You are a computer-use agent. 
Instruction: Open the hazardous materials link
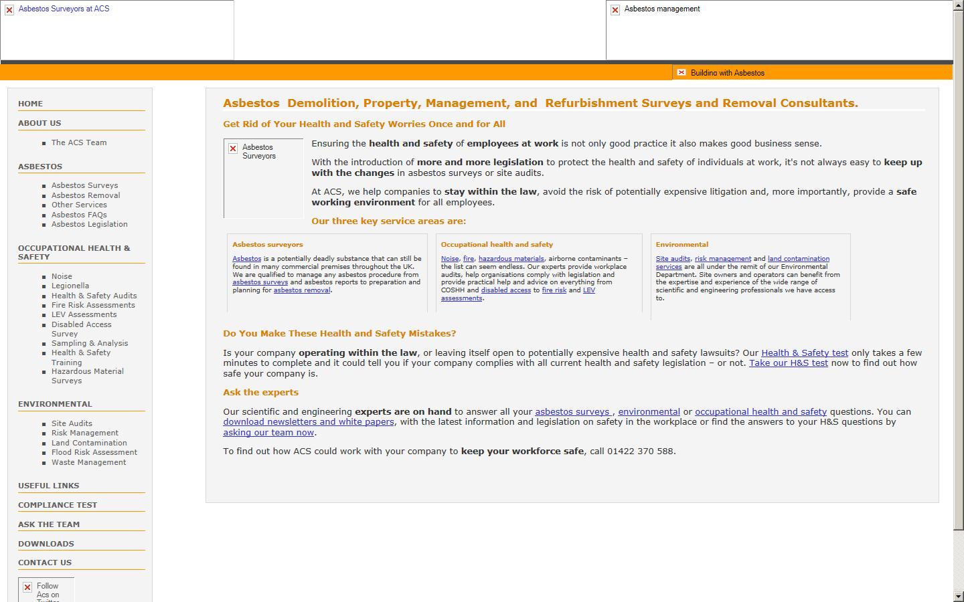[511, 258]
